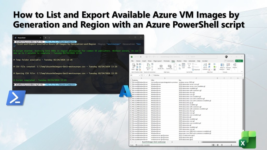
Task: Open the Page Layout ribbon tab
Action: [x=158, y=61]
